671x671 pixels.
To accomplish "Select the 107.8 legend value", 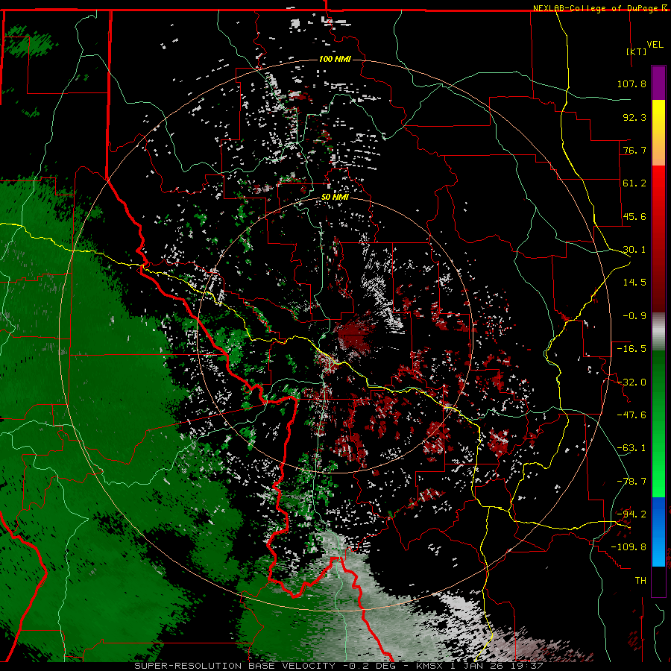I will pos(631,84).
